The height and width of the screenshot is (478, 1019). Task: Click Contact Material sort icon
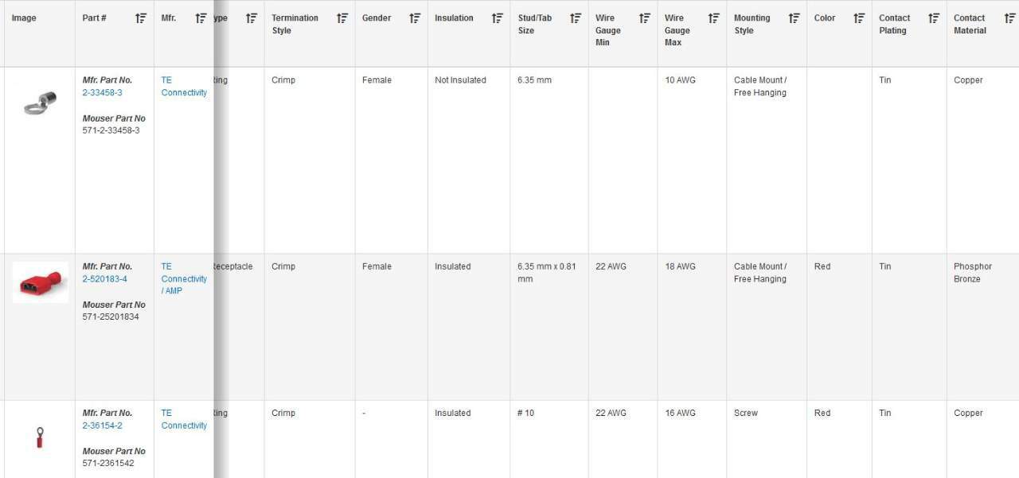click(1009, 18)
